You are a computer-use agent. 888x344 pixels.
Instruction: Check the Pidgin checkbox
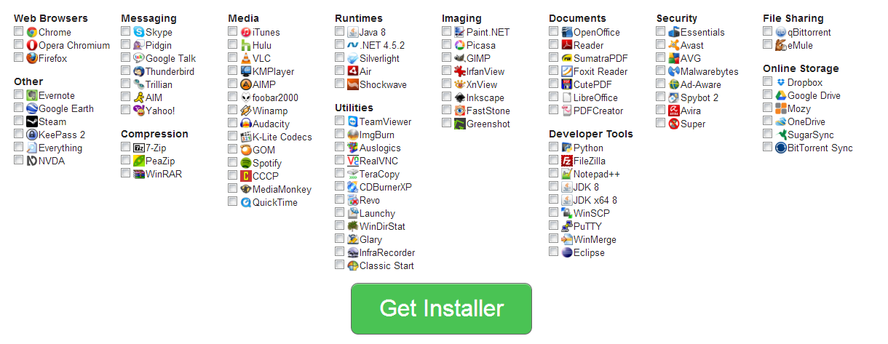point(126,44)
